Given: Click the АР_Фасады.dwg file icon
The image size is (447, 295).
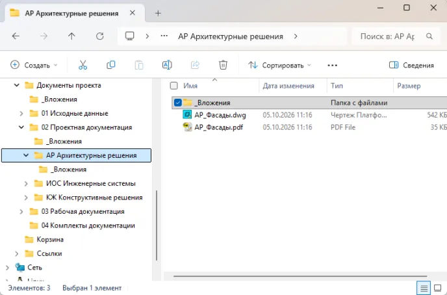Looking at the screenshot, I should pos(187,114).
